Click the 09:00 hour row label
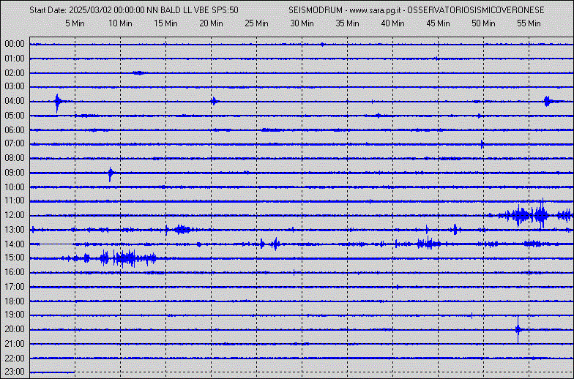Image resolution: width=574 pixels, height=379 pixels. click(x=15, y=173)
